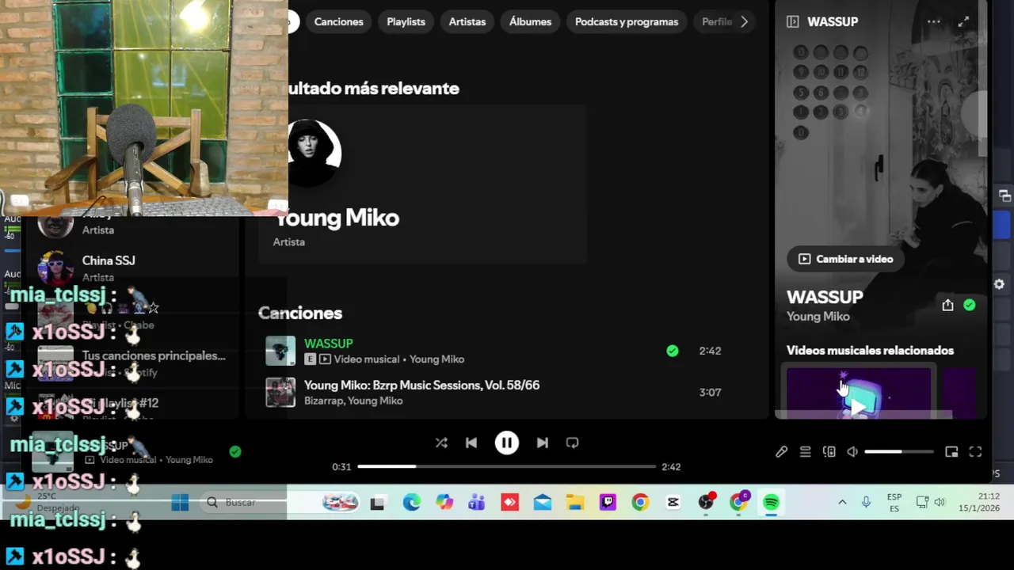
Task: Launch Microsoft Edge from the taskbar
Action: tap(411, 502)
